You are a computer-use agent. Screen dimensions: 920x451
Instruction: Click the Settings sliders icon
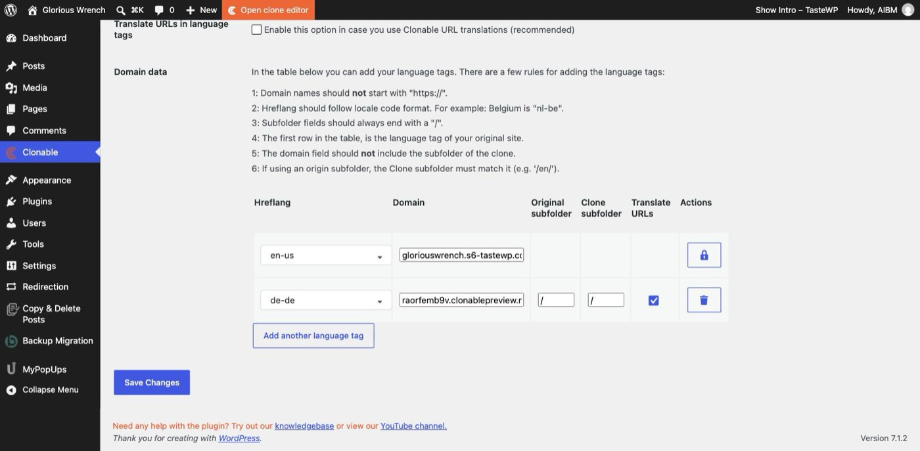point(11,266)
